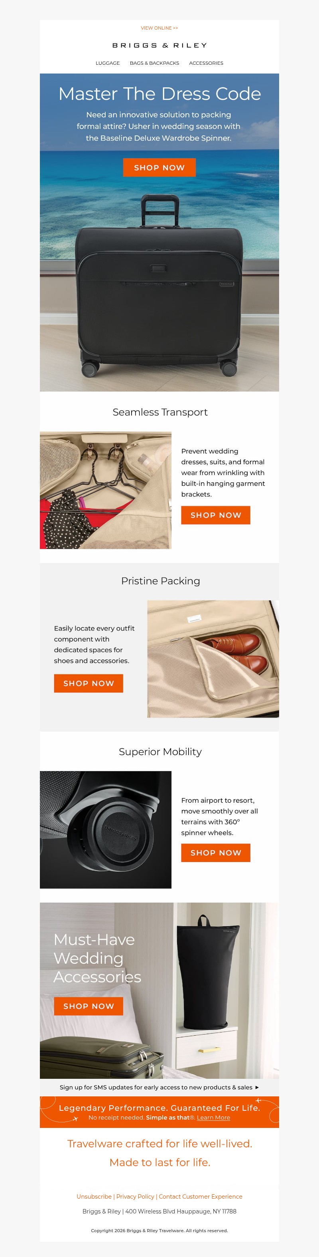This screenshot has width=319, height=1257.
Task: Open the shoe compartment photo
Action: coord(213,659)
